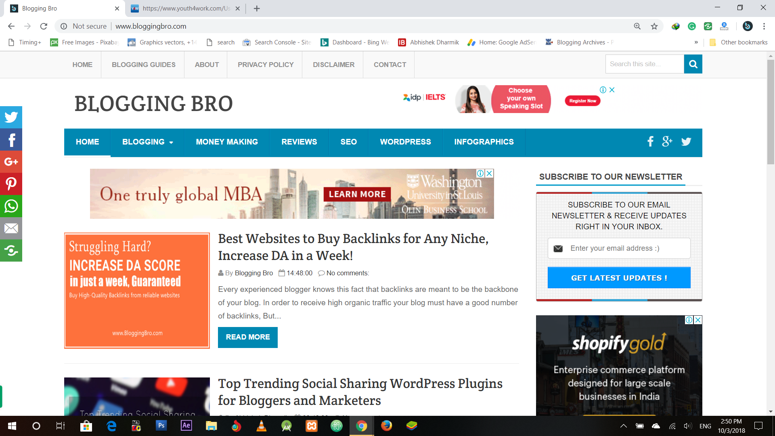
Task: Open the CONTACT page
Action: click(390, 65)
